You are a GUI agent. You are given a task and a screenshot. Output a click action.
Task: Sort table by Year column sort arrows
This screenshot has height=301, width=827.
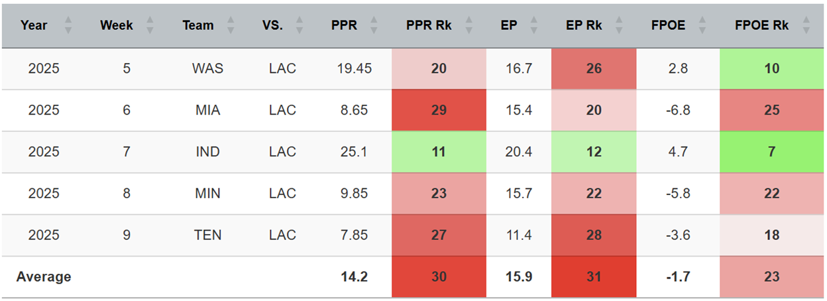[68, 25]
